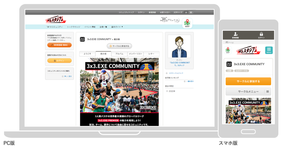Expand the 基本ガイド dropdown menu
Image resolution: width=286 pixels, height=150 pixels.
click(117, 27)
